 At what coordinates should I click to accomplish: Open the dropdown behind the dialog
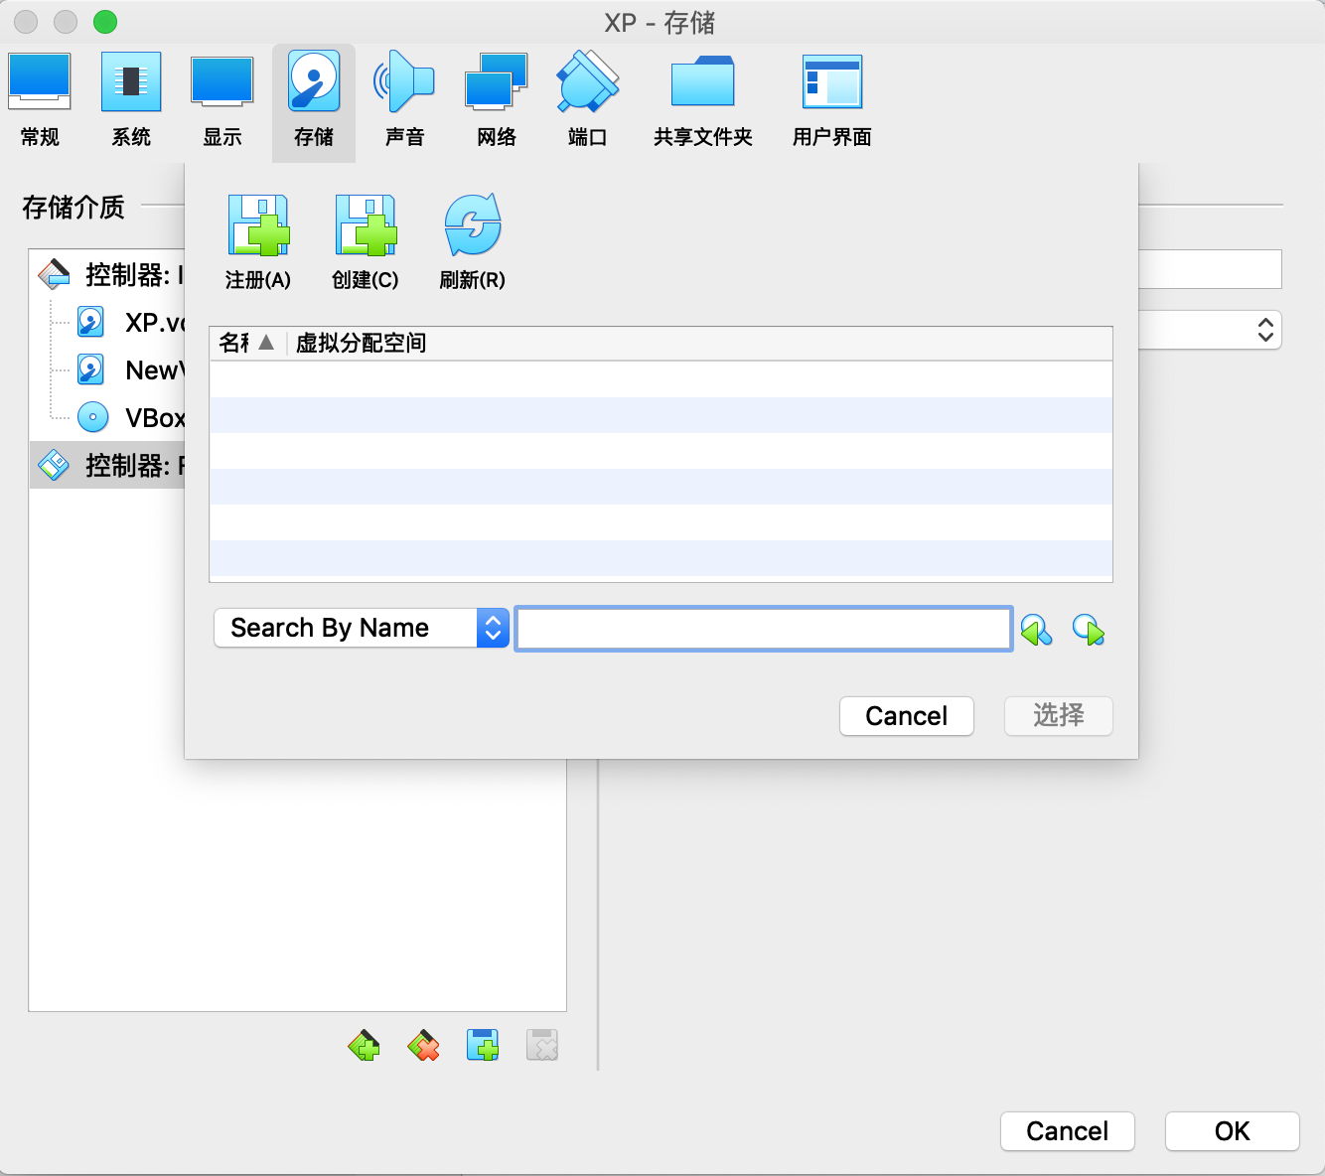tap(1210, 330)
